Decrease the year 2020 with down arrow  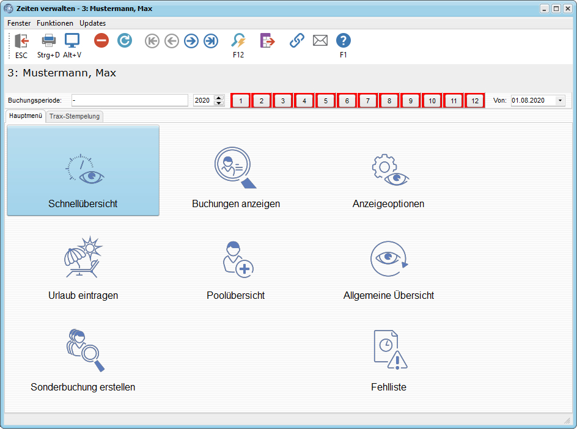pyautogui.click(x=219, y=103)
